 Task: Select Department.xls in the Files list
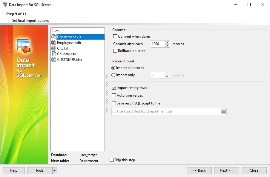[80, 37]
